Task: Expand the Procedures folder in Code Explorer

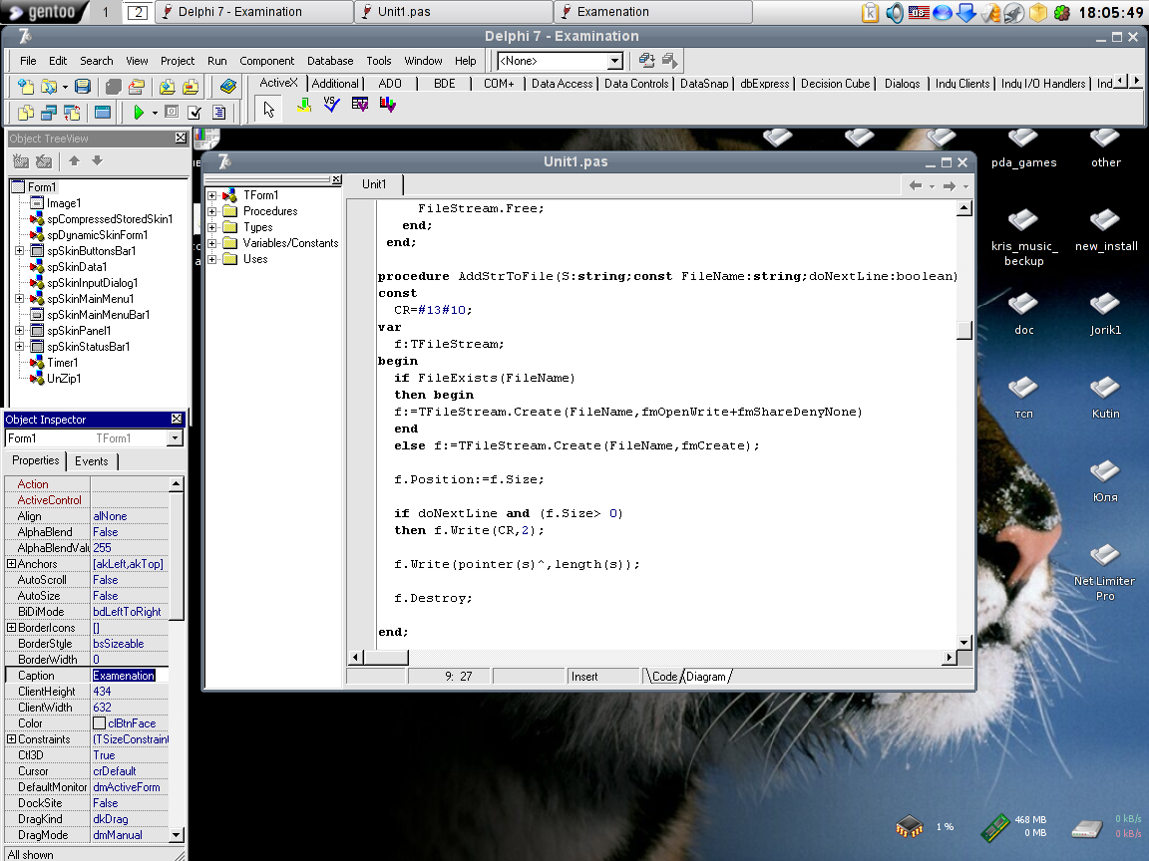Action: point(212,211)
